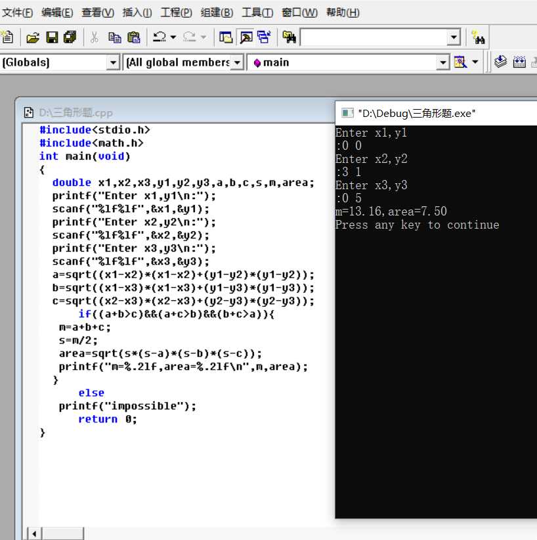Click the Search binoculars icon
Viewport: 537px width, 540px height.
point(479,37)
